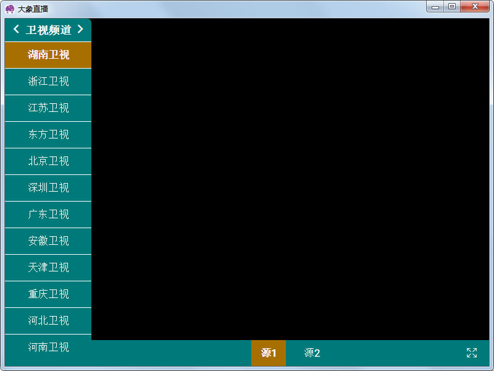Image resolution: width=494 pixels, height=371 pixels.
Task: Minimize the 大象直播 window
Action: tap(435, 6)
